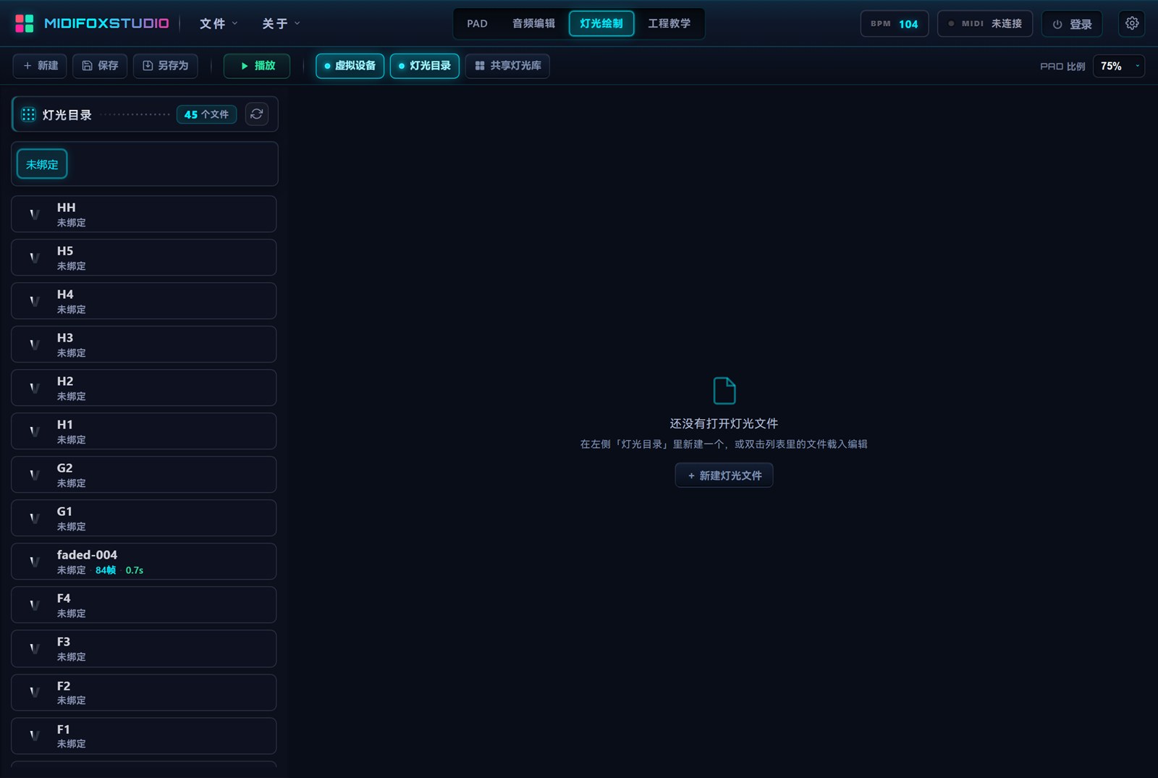This screenshot has width=1158, height=778.
Task: Click the V icon on H1 row
Action: (x=34, y=431)
